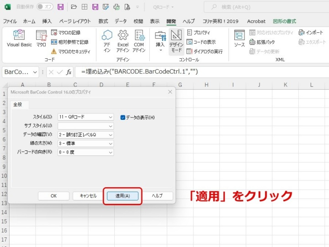This screenshot has height=247, width=329.
Task: Click the Insert Function fx button
Action: click(x=69, y=72)
